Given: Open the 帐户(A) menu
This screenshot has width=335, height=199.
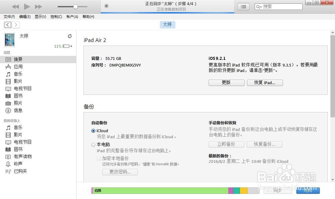Looking at the screenshot, I should click(72, 17).
